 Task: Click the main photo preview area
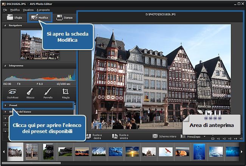pyautogui.click(x=161, y=77)
